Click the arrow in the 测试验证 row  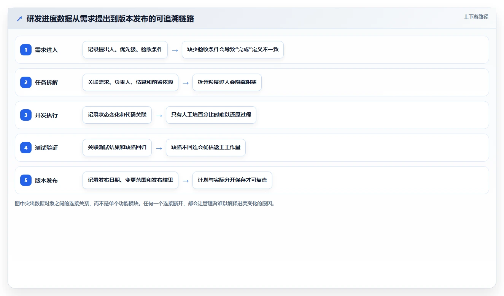click(159, 148)
